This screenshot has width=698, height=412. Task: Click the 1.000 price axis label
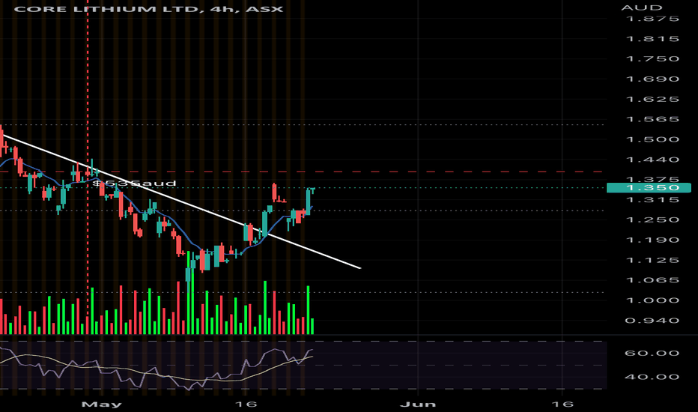coord(652,300)
